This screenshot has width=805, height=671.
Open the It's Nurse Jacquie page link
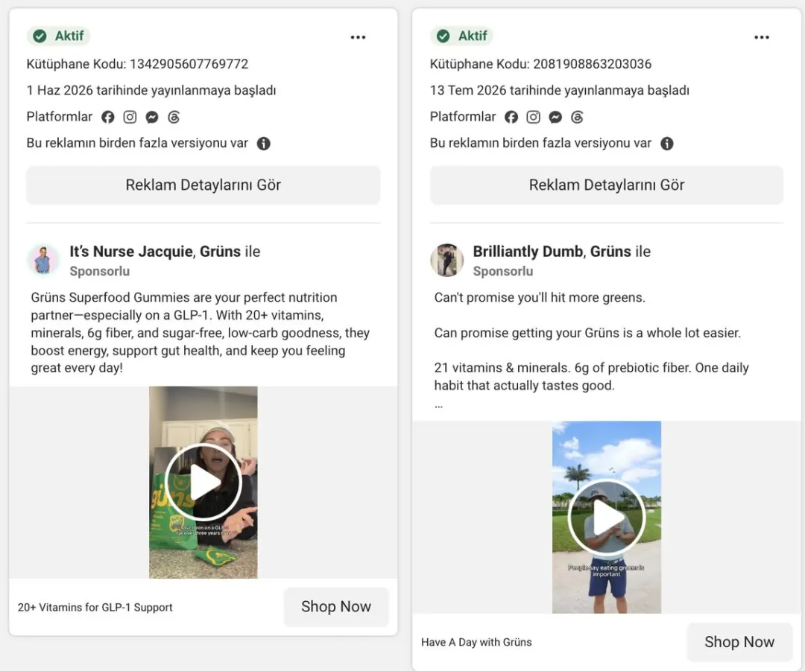(131, 252)
